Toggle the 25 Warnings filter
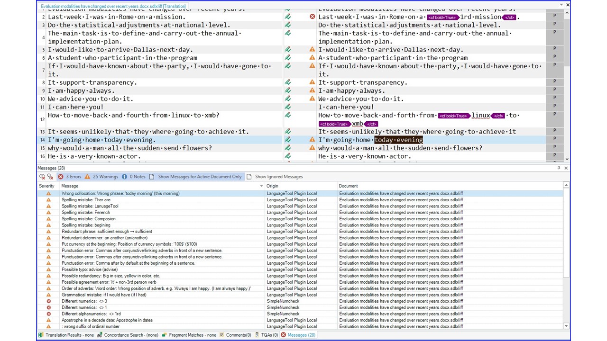Viewport: 607px width, 341px height. tap(101, 177)
